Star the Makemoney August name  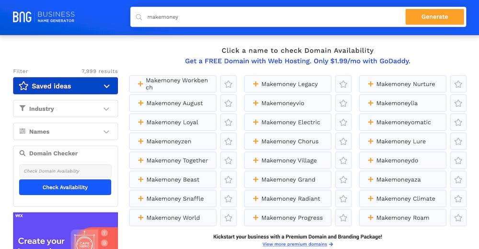click(x=228, y=103)
